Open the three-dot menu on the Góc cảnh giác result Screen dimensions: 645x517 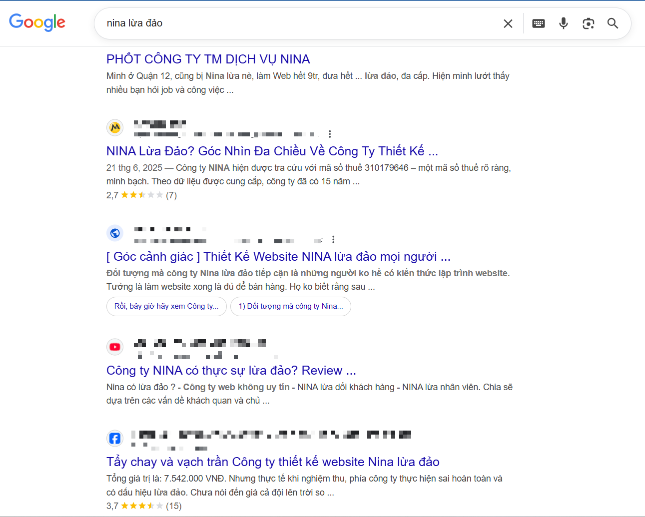tap(333, 239)
